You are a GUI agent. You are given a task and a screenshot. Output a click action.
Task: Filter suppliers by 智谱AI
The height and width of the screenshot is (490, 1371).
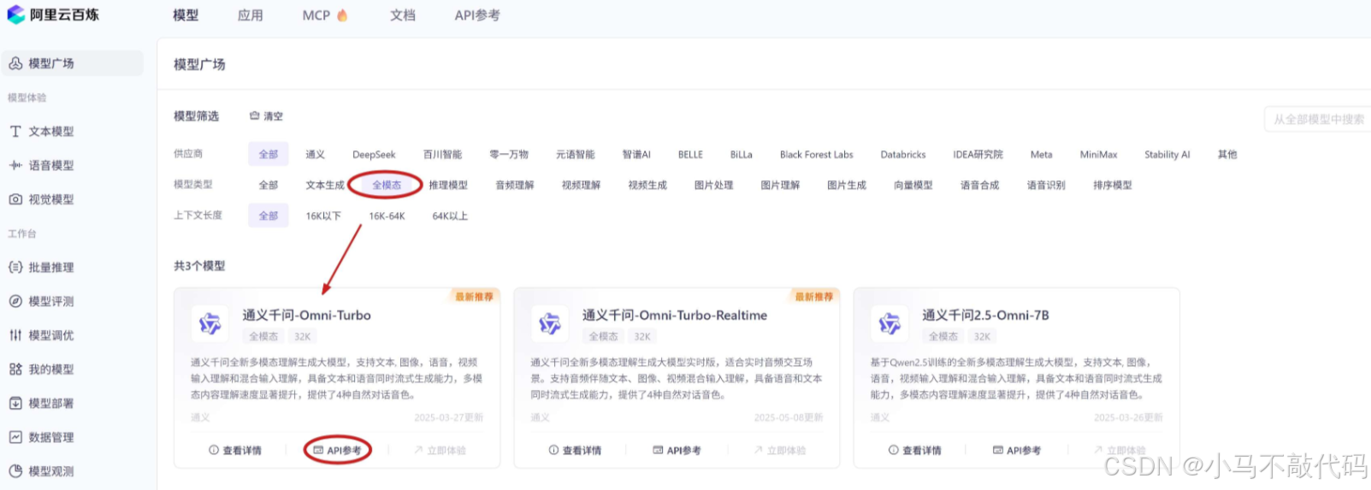click(x=636, y=155)
